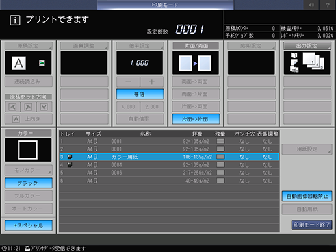Enable 自動用紙 auto paper
The image size is (336, 252).
coord(307,209)
